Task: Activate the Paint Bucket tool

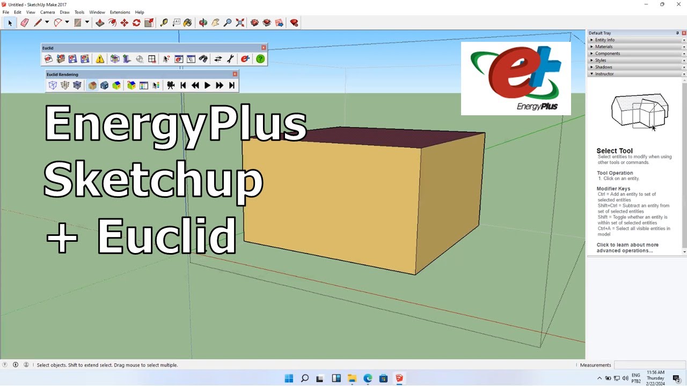Action: 187,23
